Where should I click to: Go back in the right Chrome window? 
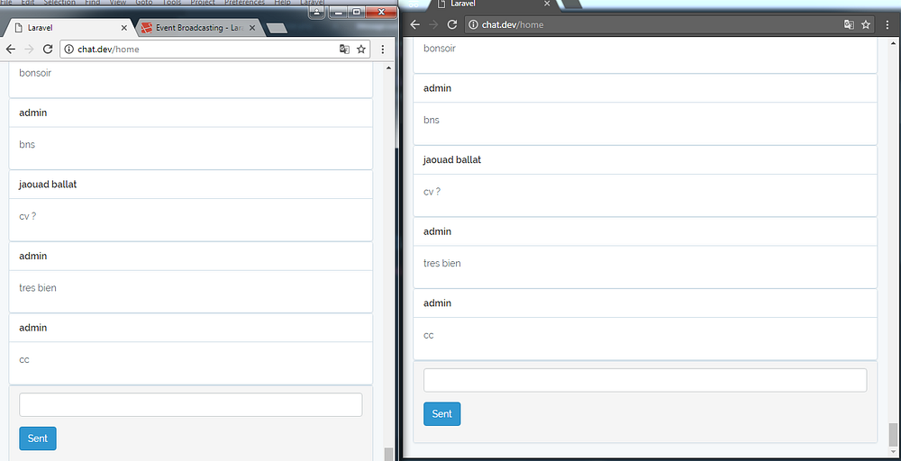pos(414,24)
